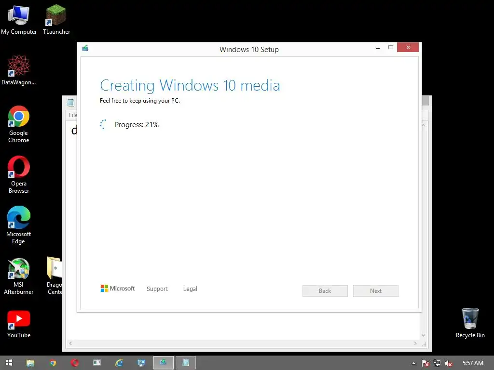Click the Creating Windows 10 media heading
Screen dimensions: 494x370
(190, 85)
